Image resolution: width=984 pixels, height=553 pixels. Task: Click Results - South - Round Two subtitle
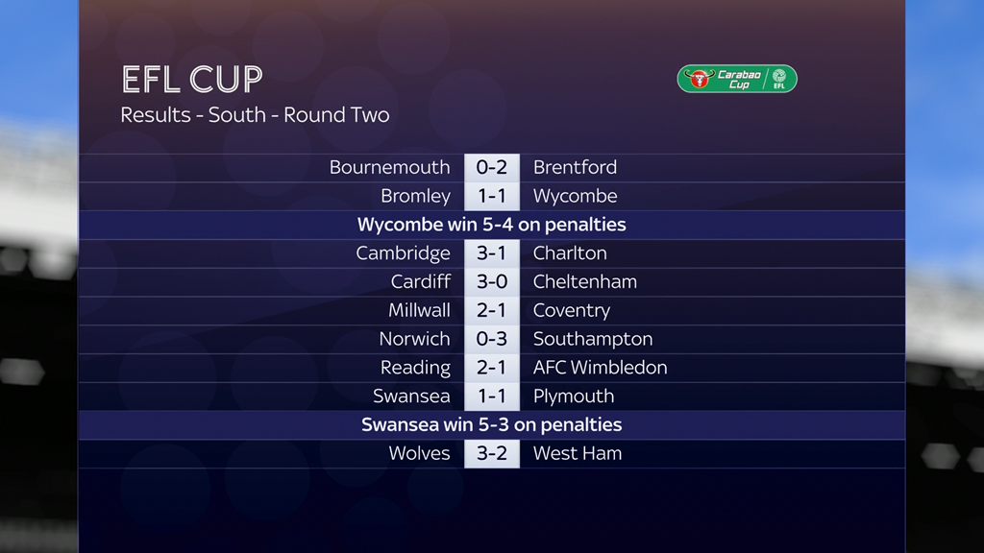pos(255,115)
